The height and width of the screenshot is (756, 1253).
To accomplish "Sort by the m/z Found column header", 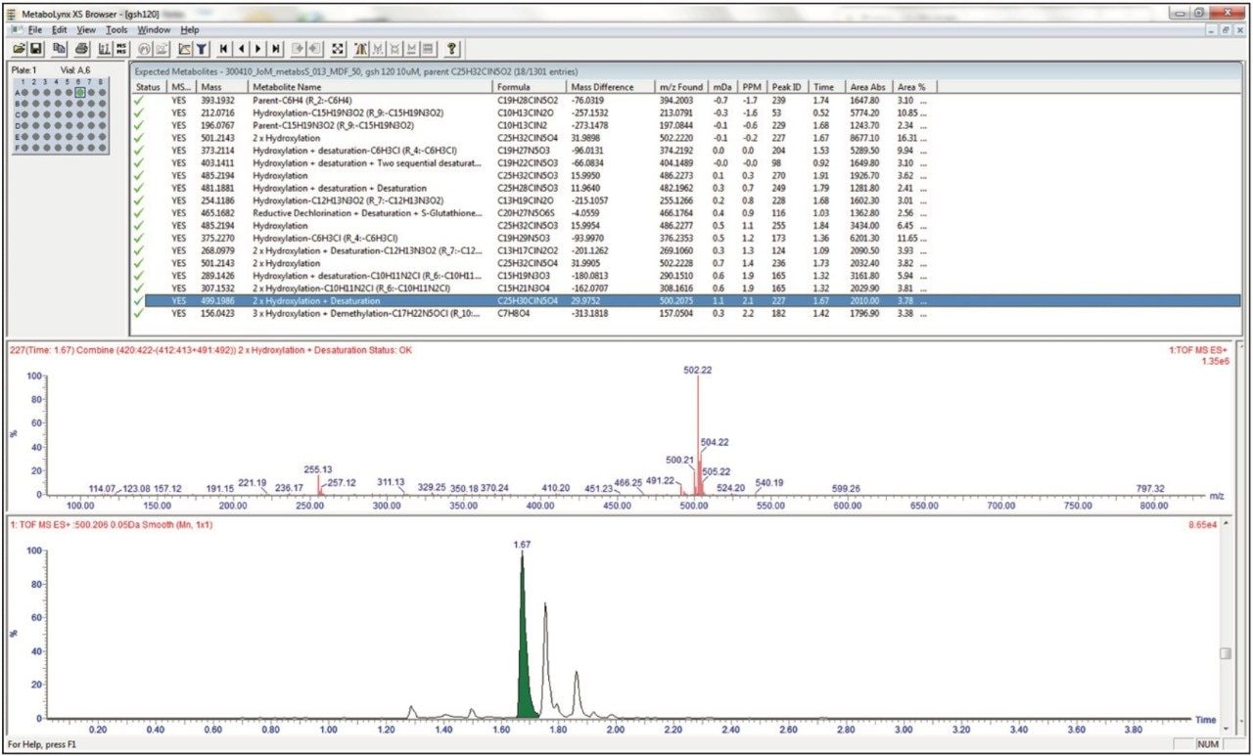I will (682, 87).
